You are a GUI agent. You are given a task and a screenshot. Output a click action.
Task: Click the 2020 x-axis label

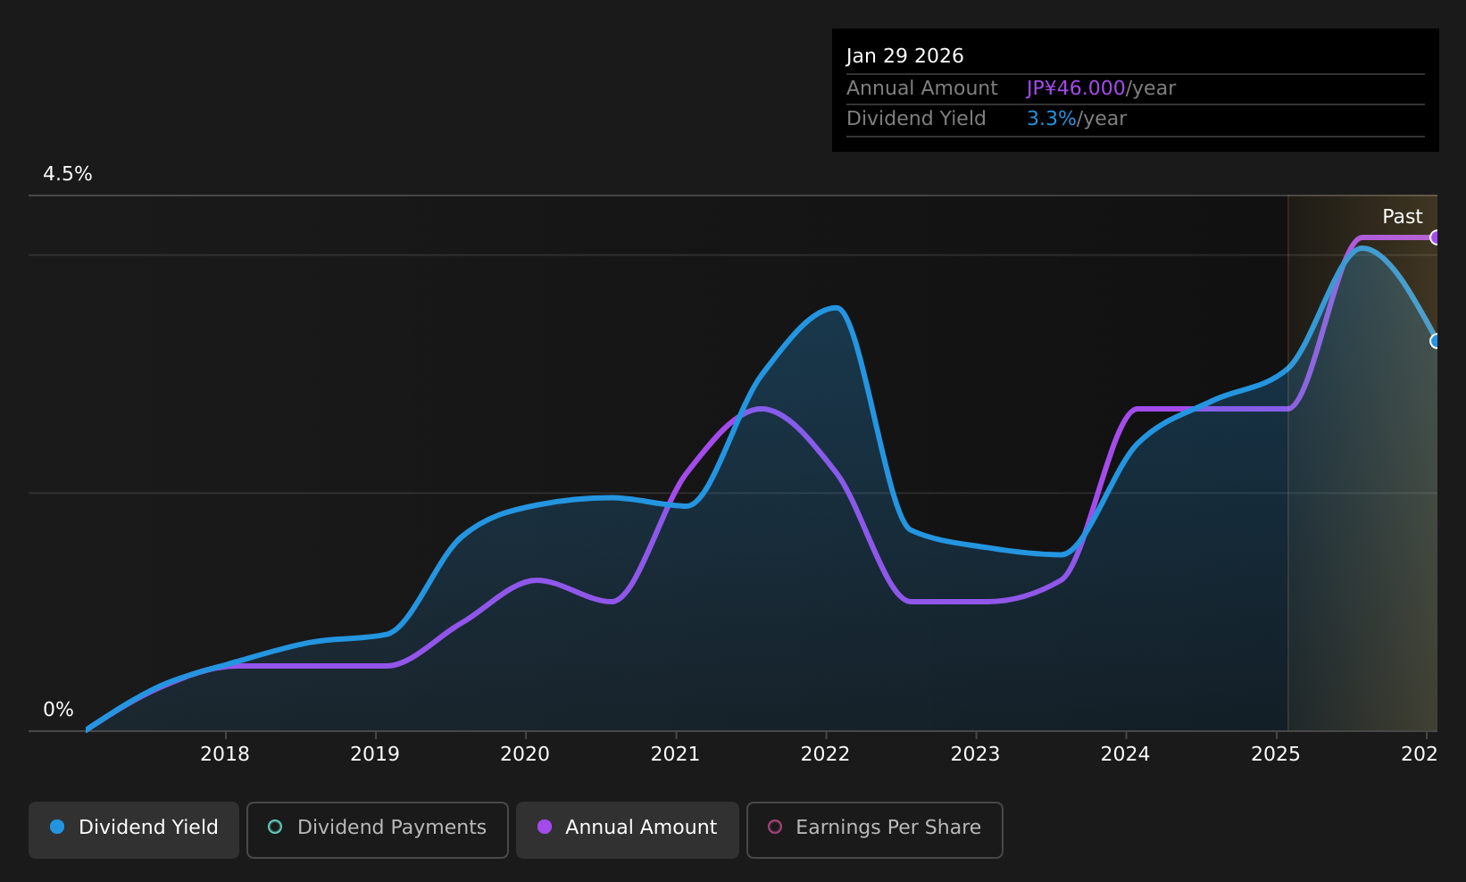pyautogui.click(x=525, y=754)
